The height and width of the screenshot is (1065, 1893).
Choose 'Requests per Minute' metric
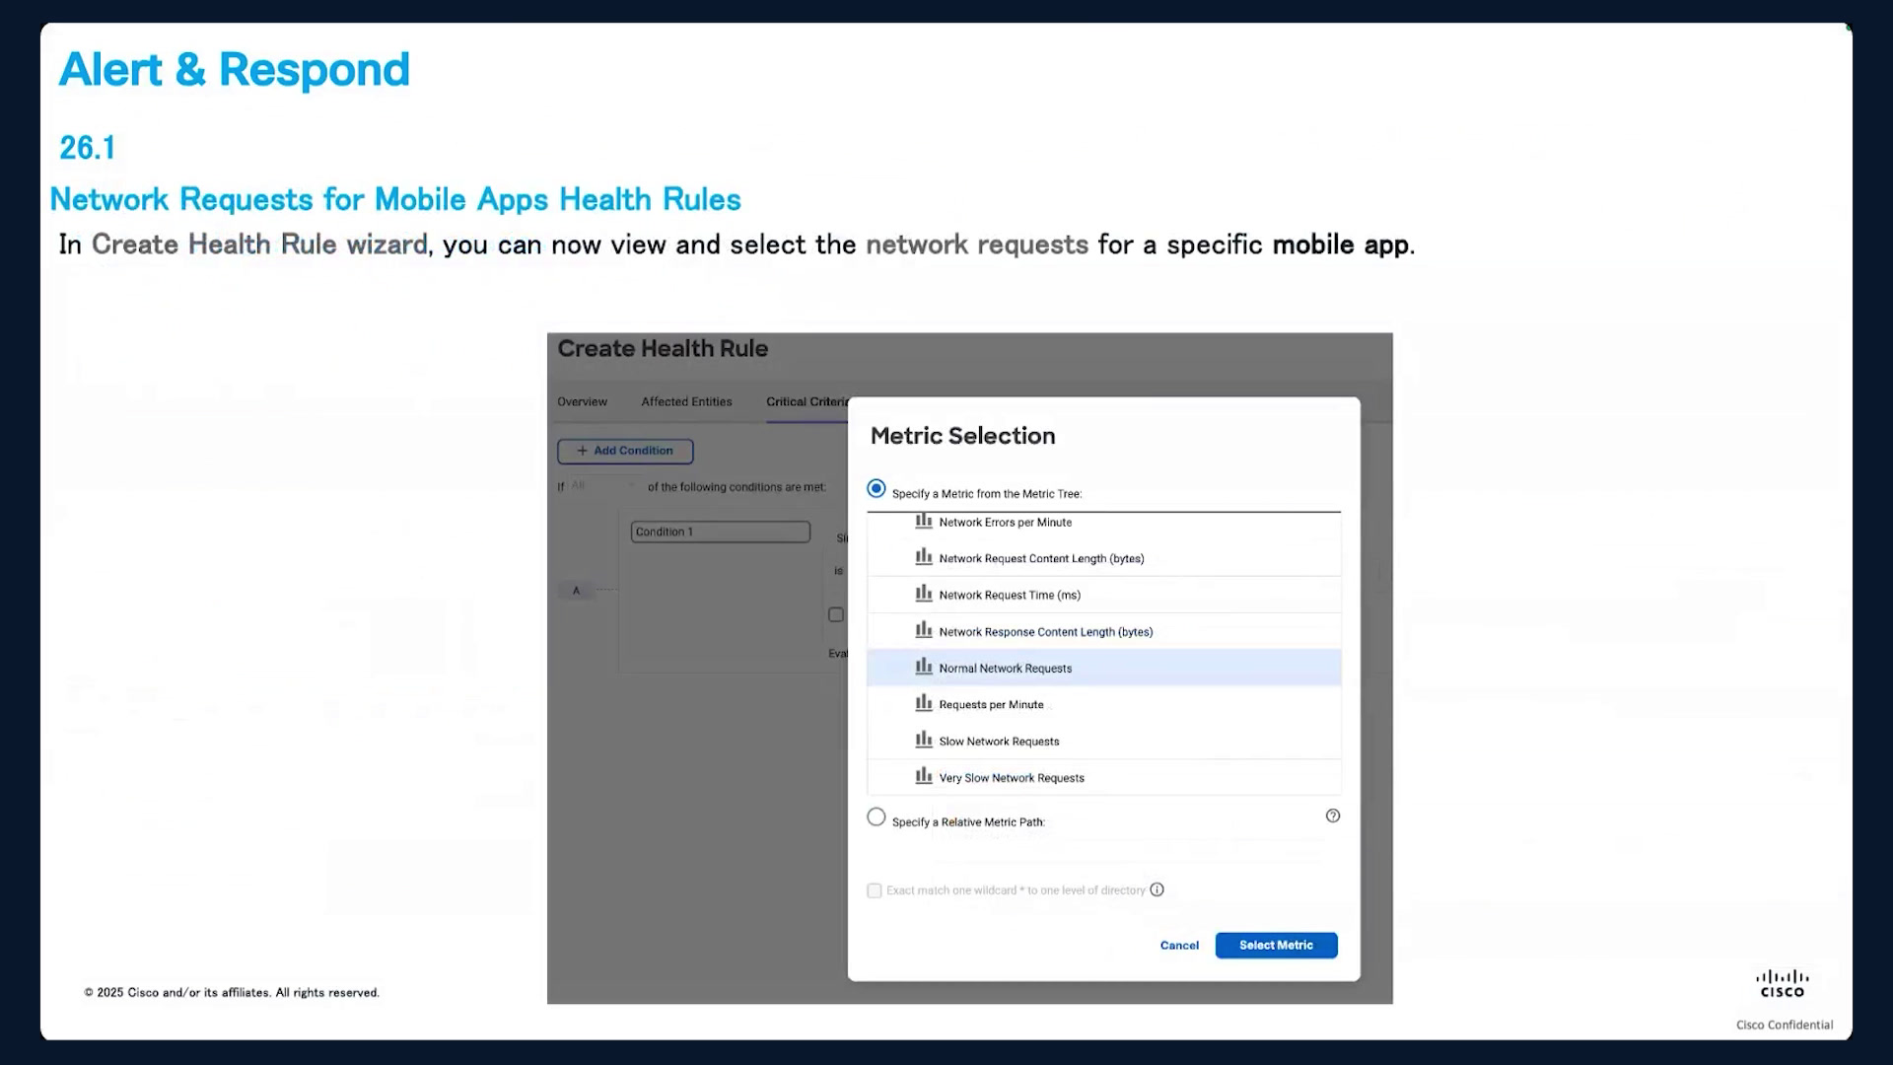[1104, 704]
